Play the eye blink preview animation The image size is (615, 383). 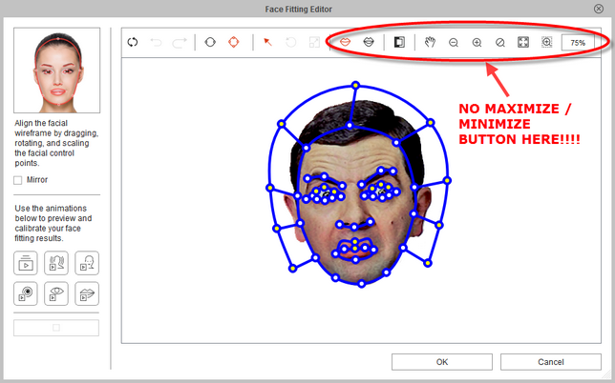[x=56, y=293]
